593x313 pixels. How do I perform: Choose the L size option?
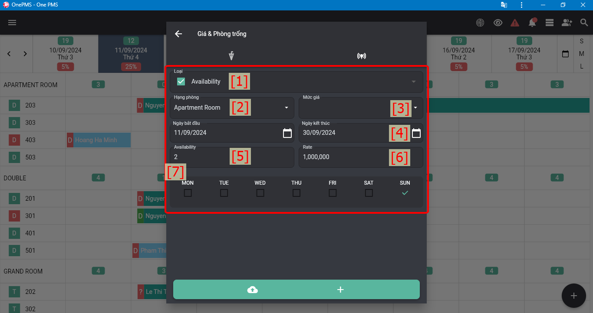pos(582,66)
